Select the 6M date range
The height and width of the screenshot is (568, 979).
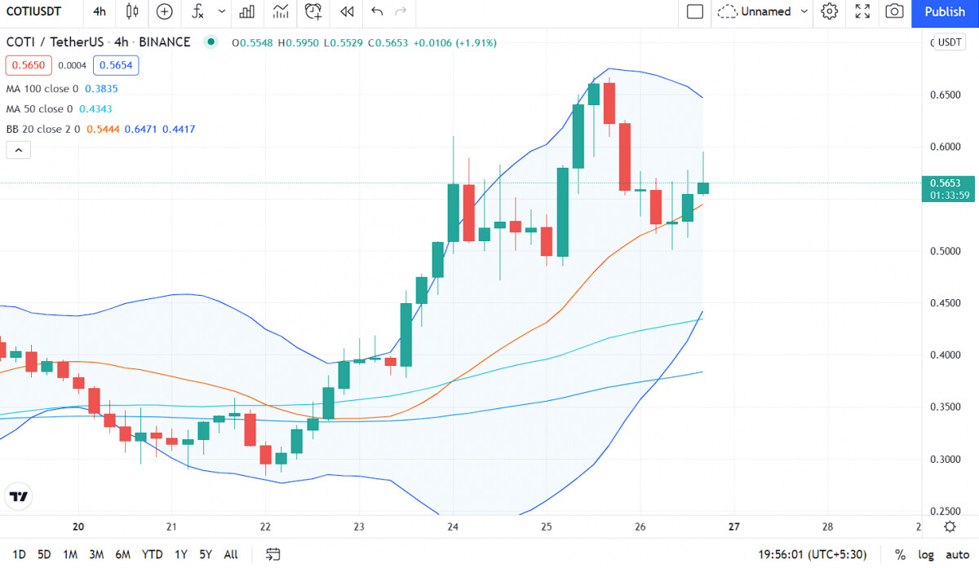(x=122, y=554)
